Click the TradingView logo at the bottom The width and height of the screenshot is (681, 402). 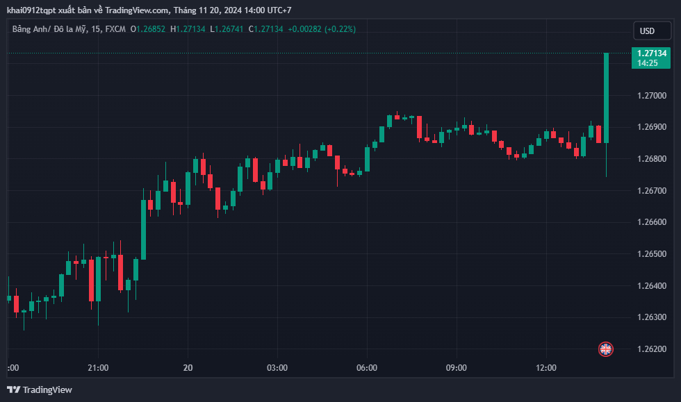40,390
